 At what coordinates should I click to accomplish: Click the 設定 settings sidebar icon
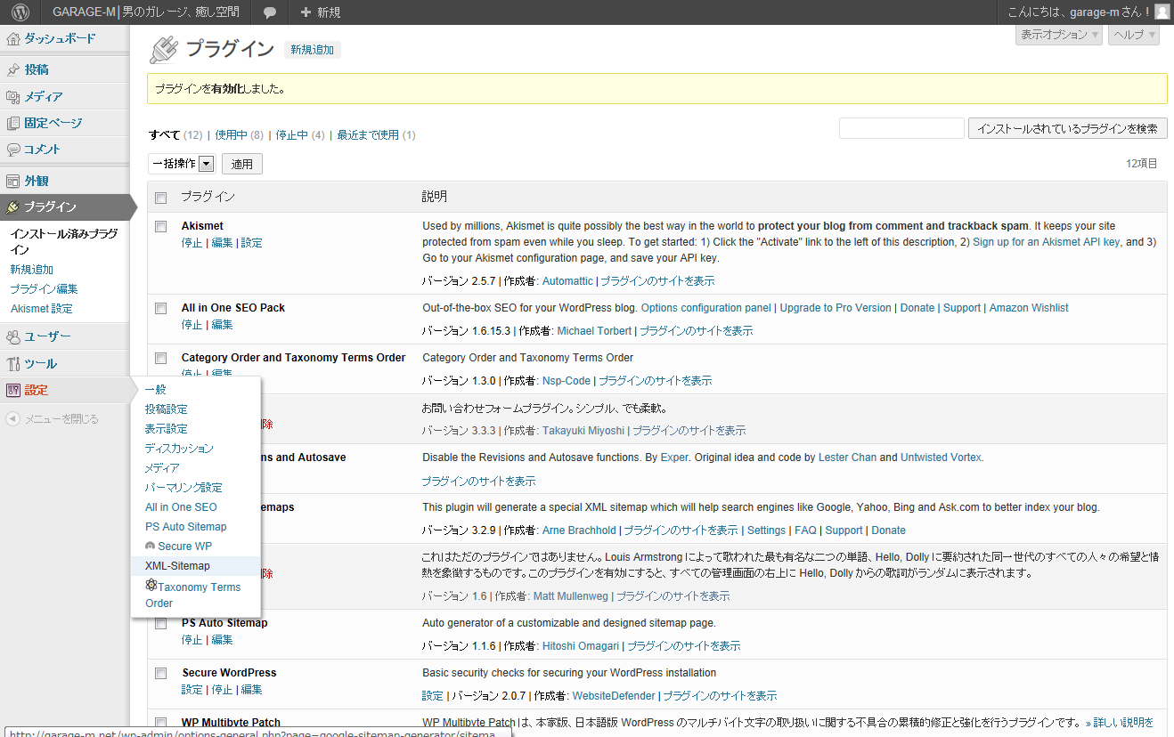click(x=12, y=390)
